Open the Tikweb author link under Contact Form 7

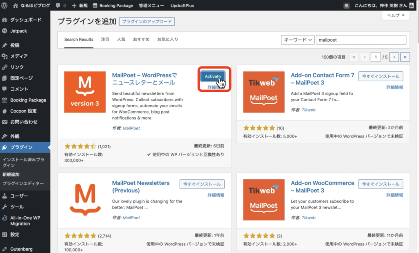click(309, 110)
